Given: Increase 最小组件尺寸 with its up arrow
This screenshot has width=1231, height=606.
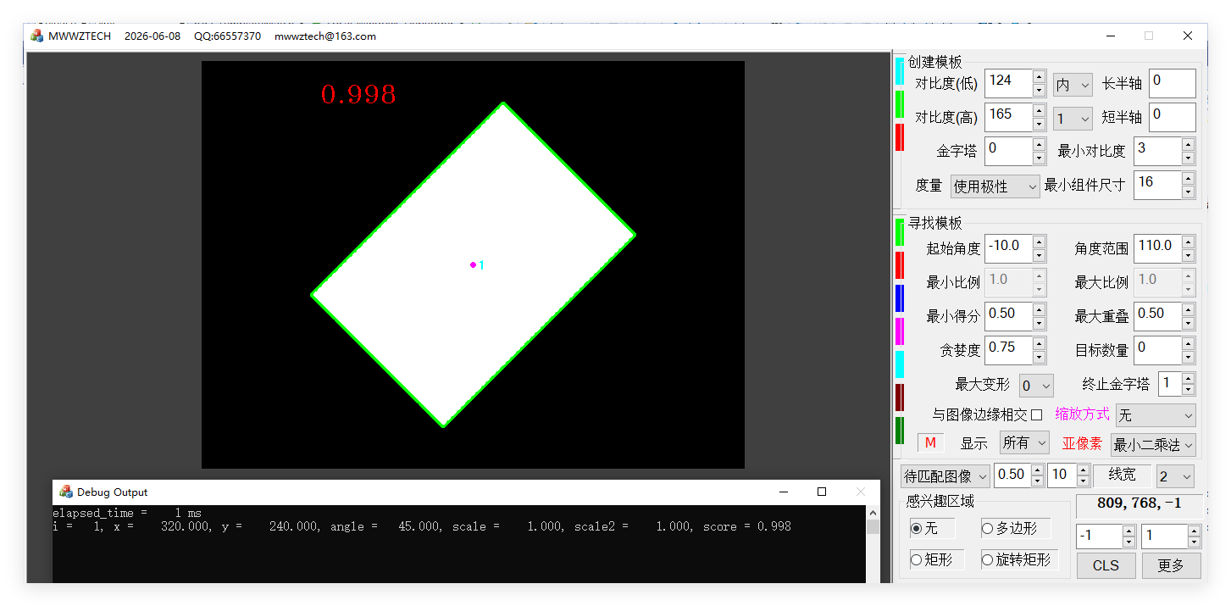Looking at the screenshot, I should pyautogui.click(x=1188, y=178).
